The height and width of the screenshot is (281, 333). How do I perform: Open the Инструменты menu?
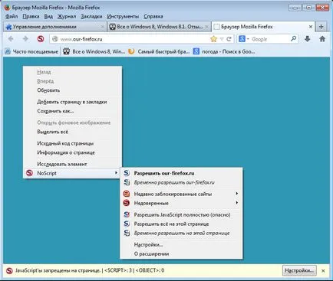pyautogui.click(x=123, y=17)
